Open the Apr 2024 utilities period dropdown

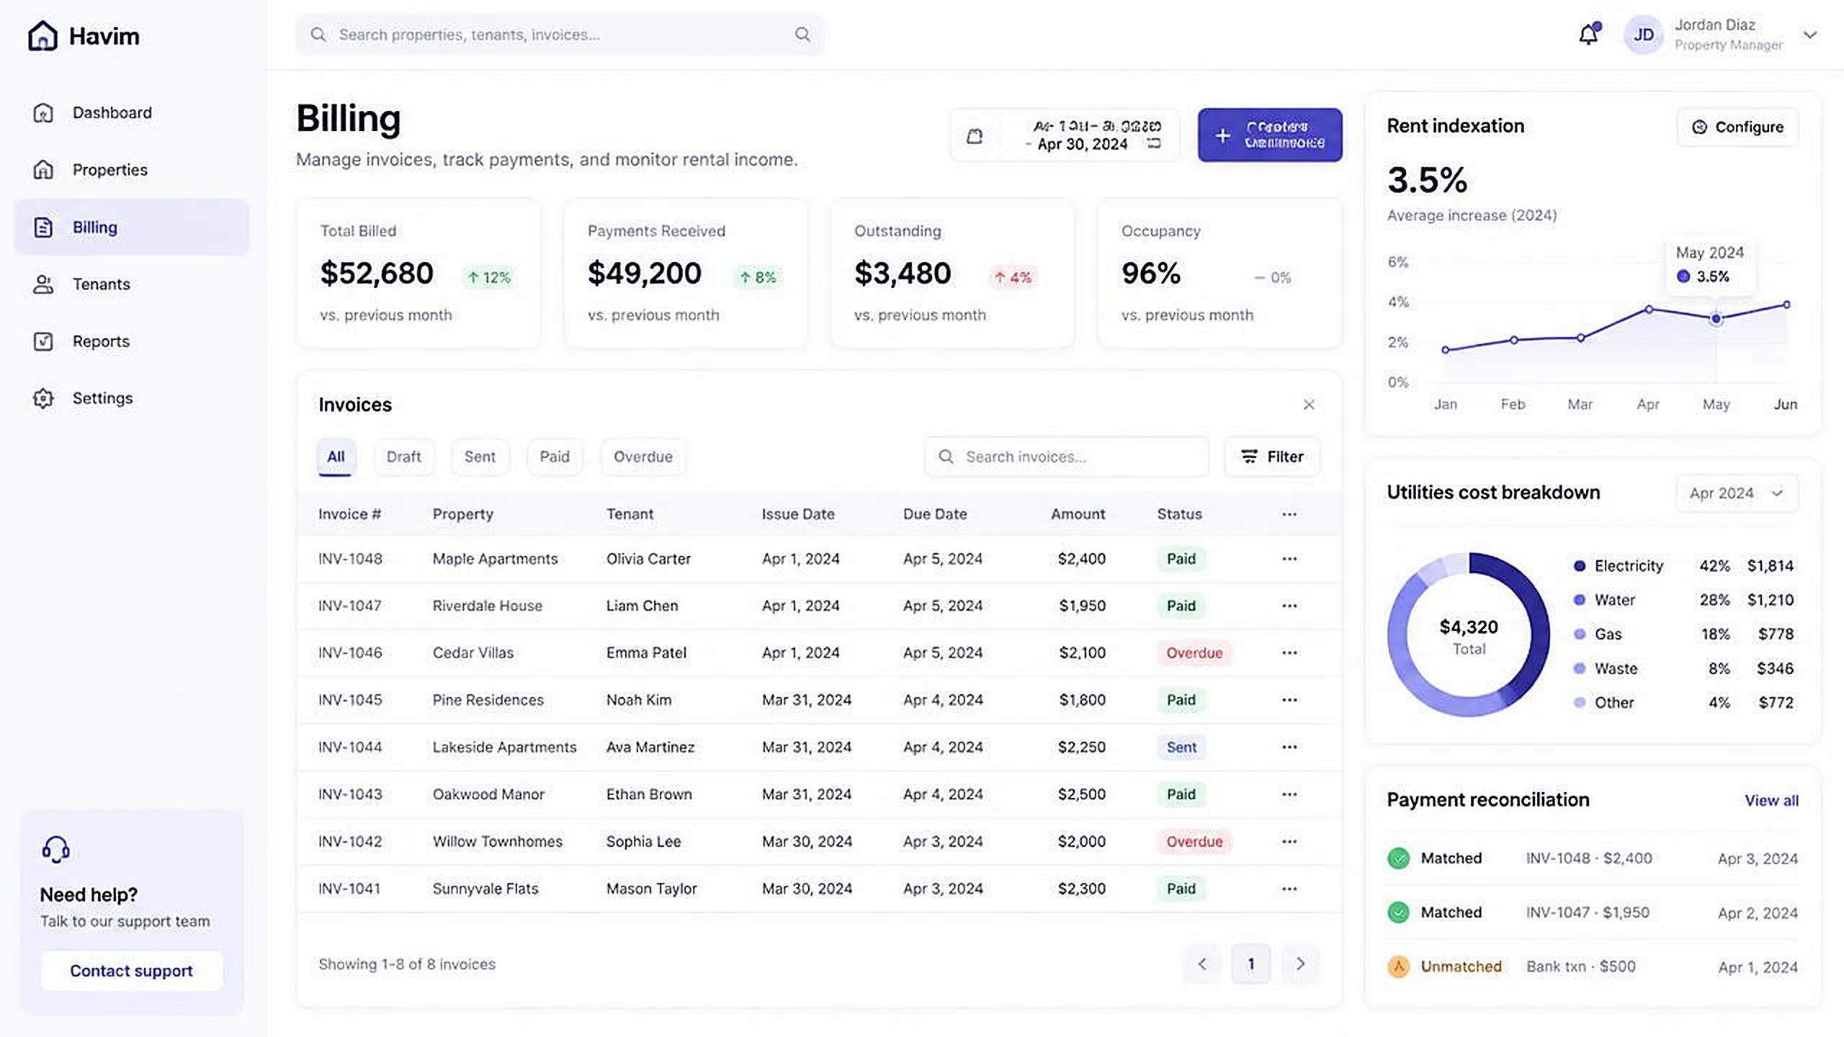1737,493
